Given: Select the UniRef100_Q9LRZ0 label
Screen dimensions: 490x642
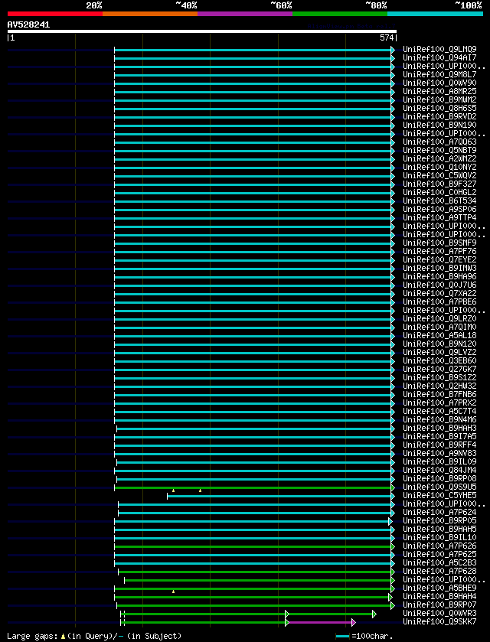Looking at the screenshot, I should 439,318.
